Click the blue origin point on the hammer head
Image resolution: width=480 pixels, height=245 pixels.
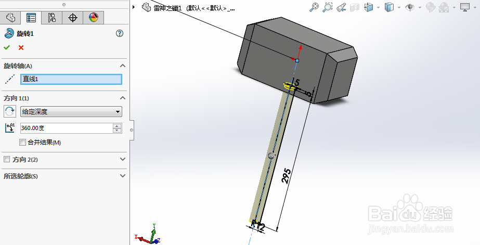tap(297, 61)
